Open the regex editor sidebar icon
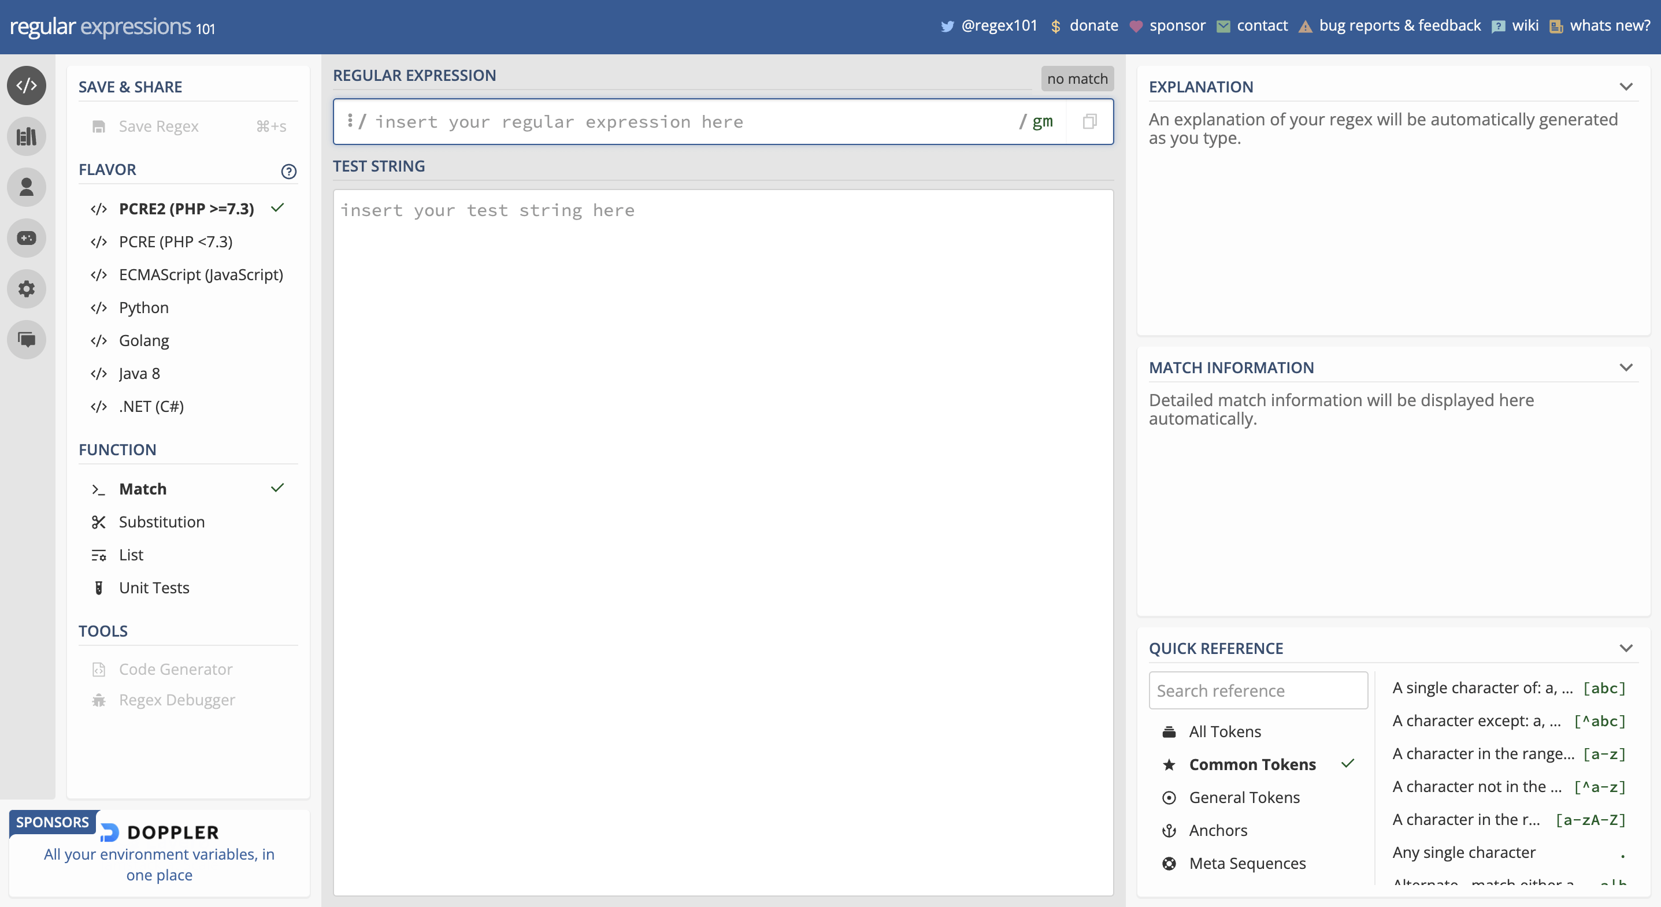 (27, 86)
